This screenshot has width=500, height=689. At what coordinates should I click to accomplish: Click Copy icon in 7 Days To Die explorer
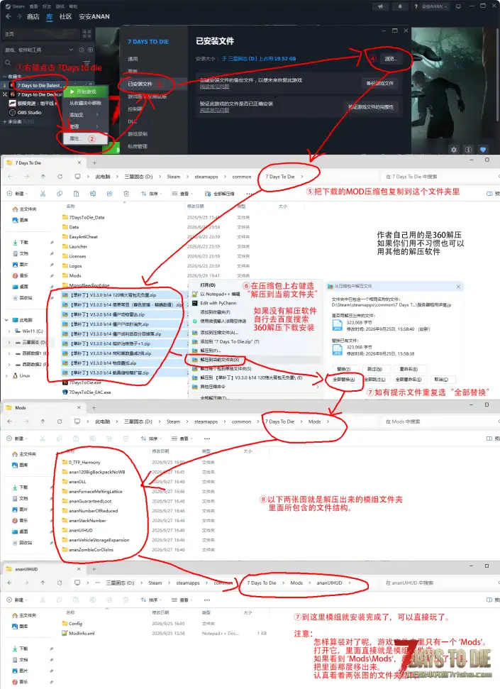[x=60, y=193]
